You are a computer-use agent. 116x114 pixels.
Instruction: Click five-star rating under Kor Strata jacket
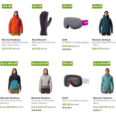point(36,110)
